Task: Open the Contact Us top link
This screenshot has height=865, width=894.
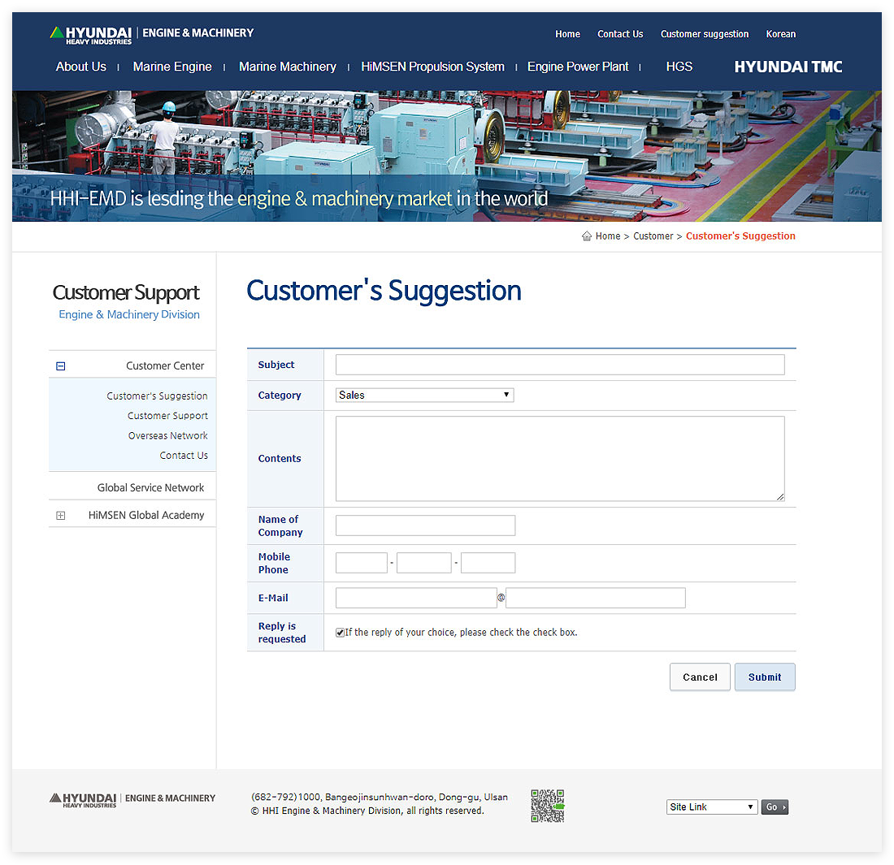Action: 620,34
